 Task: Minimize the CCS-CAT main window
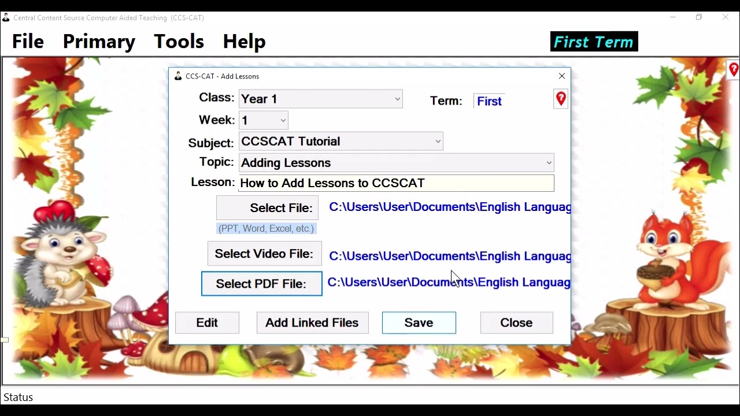click(x=673, y=17)
